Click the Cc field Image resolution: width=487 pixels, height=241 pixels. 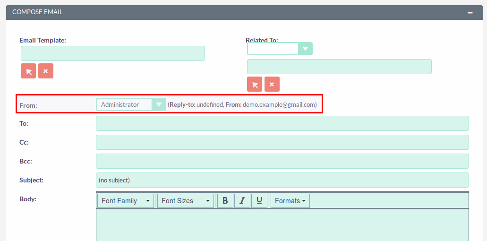point(282,142)
